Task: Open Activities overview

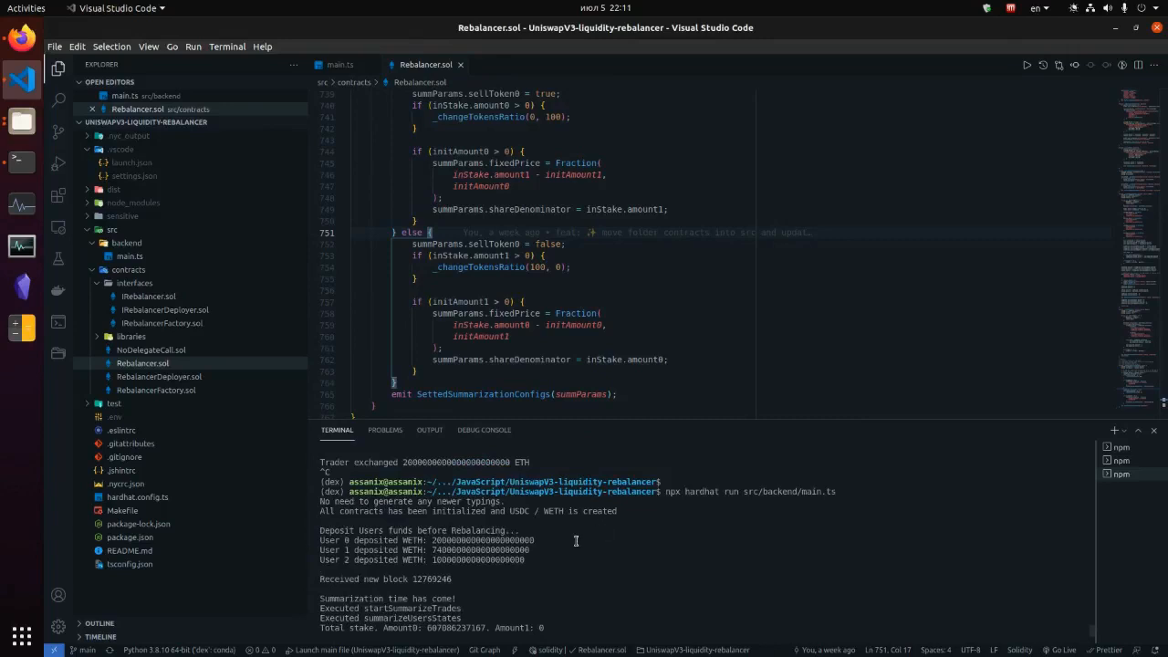Action: (x=26, y=8)
